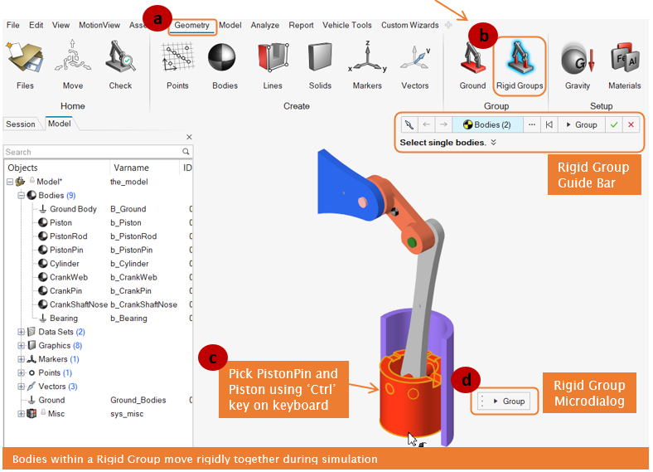Click the Rigid Groups tool icon
The image size is (653, 472).
click(519, 61)
